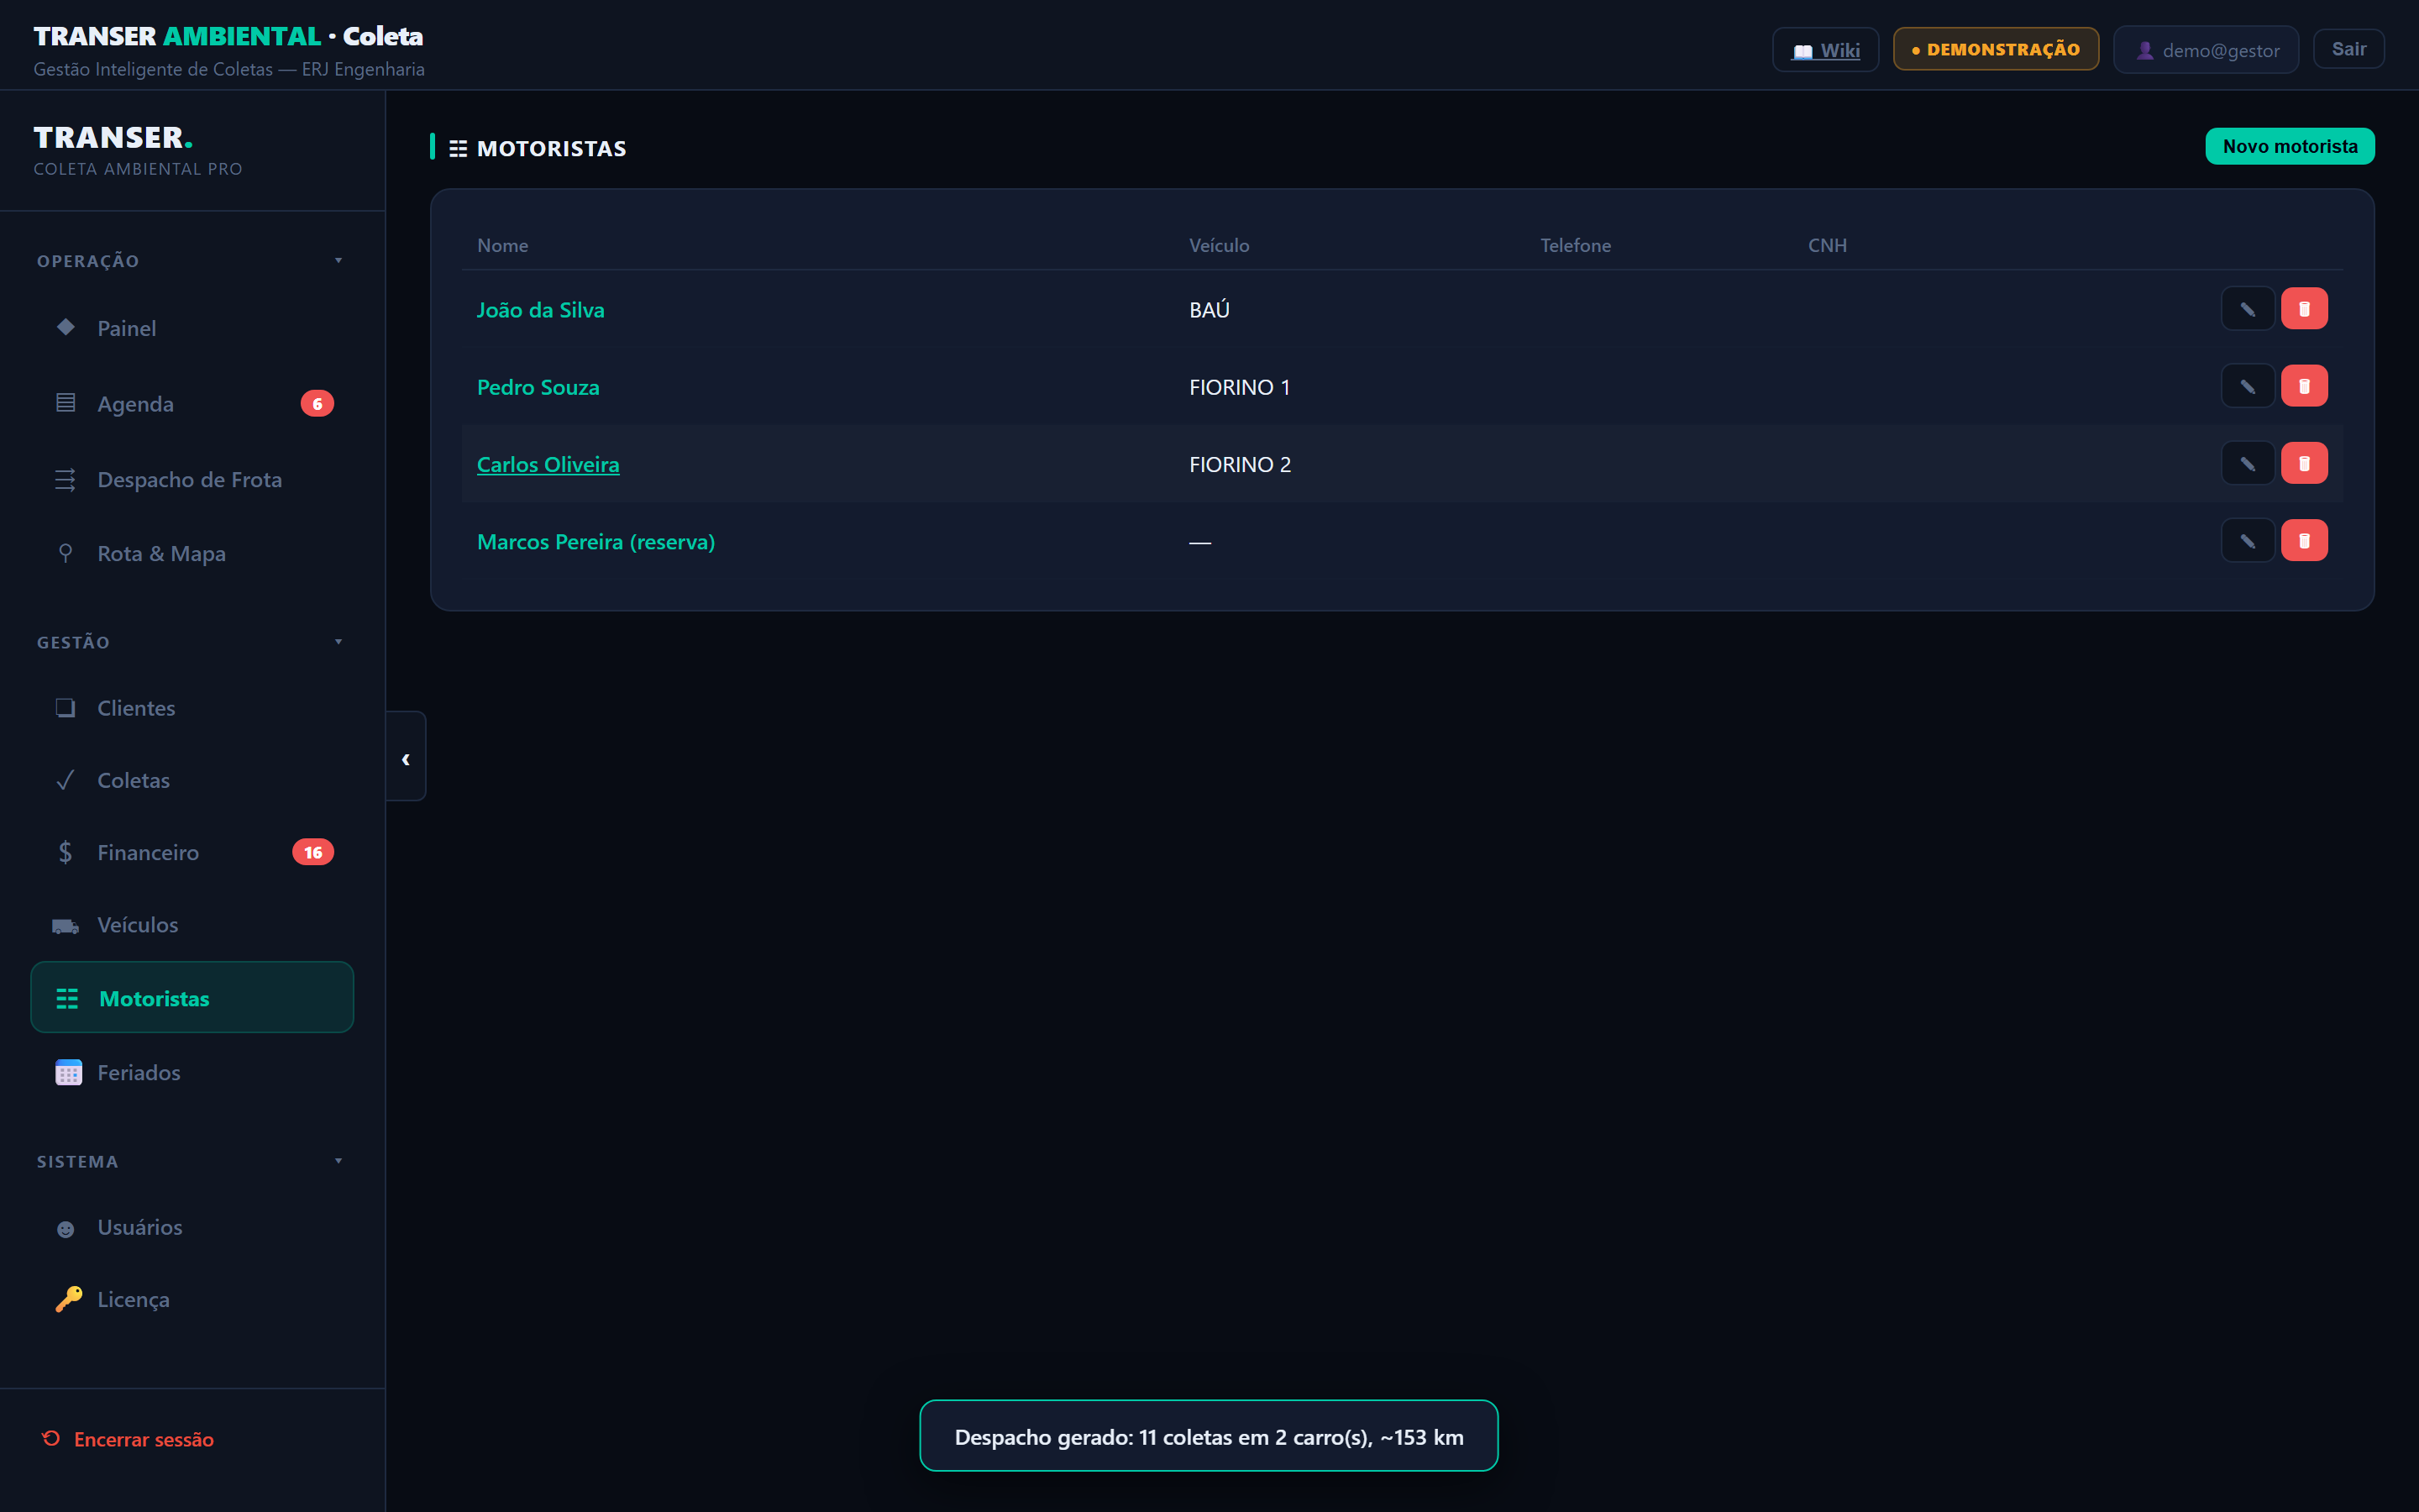This screenshot has height=1512, width=2419.
Task: Open Despacho de Frota
Action: (x=192, y=480)
